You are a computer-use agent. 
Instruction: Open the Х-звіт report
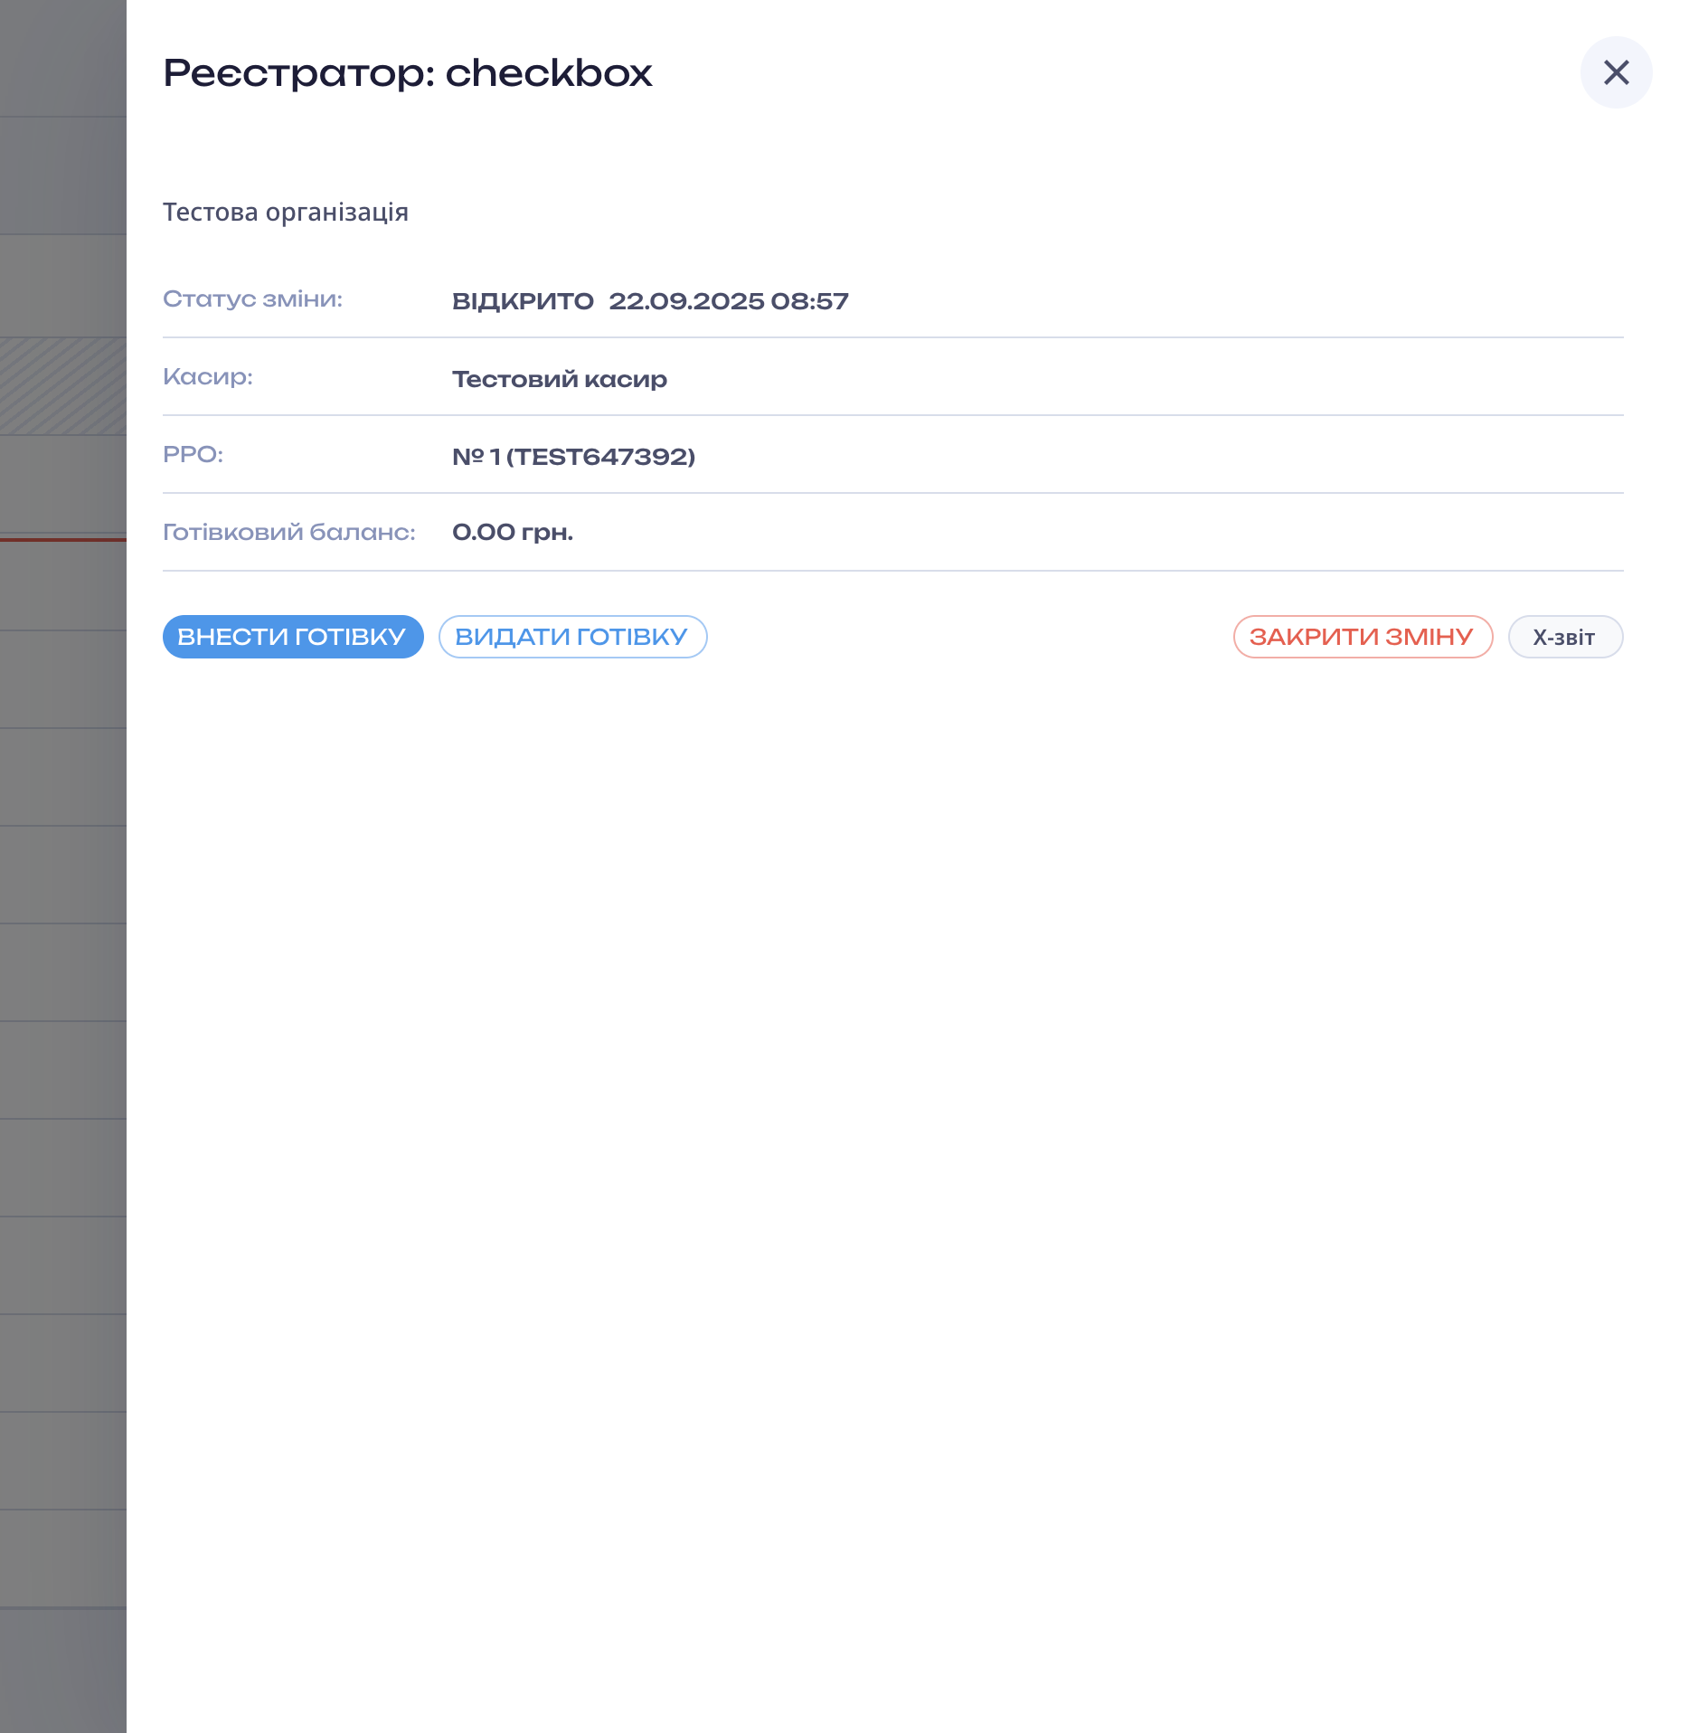point(1565,637)
